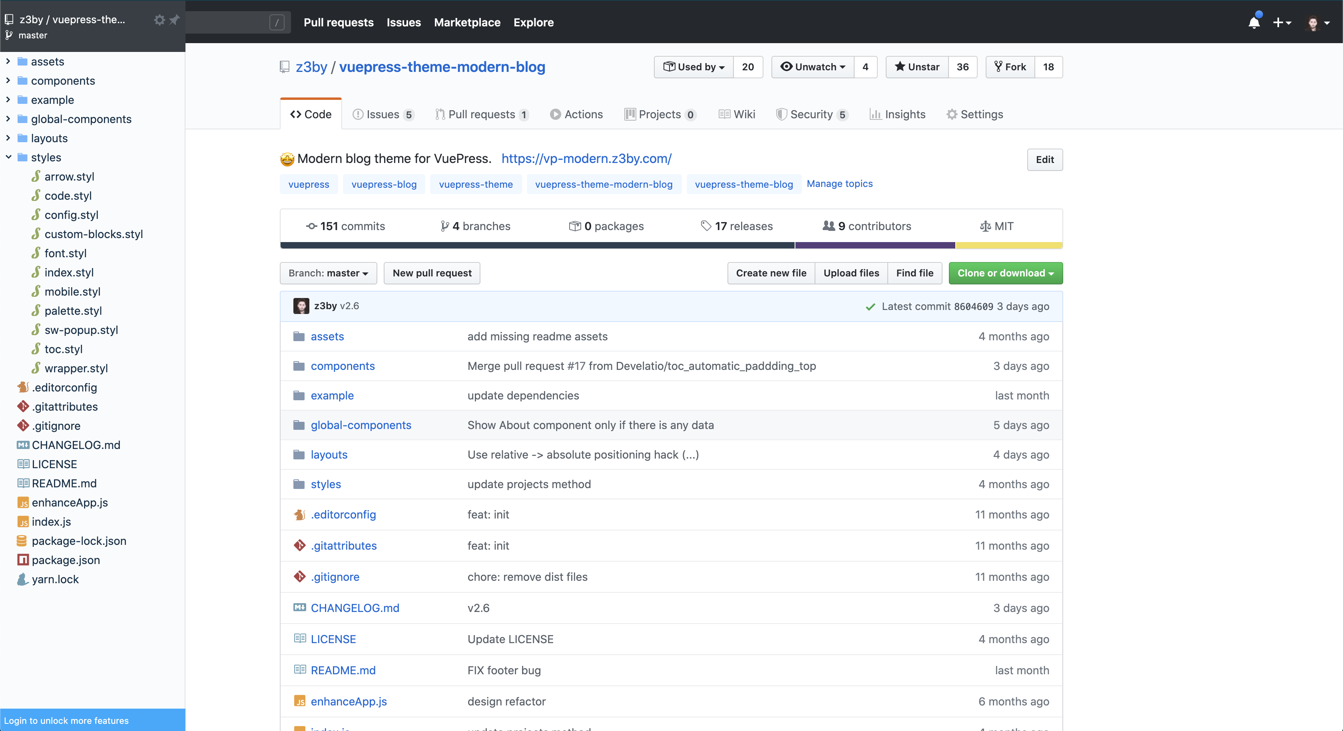1343x731 pixels.
Task: Click the Create new file button
Action: [x=771, y=273]
